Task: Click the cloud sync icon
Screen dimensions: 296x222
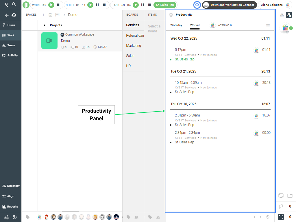Action: coord(197,5)
